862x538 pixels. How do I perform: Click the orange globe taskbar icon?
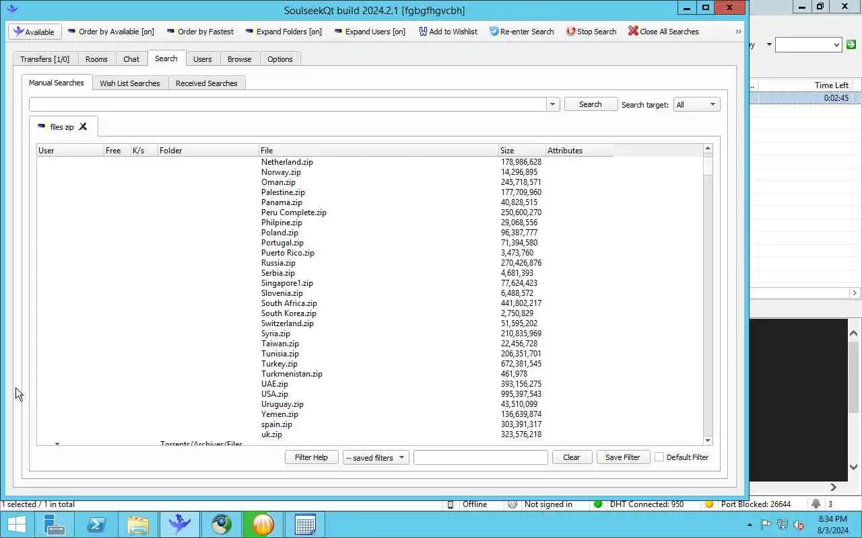tap(263, 525)
